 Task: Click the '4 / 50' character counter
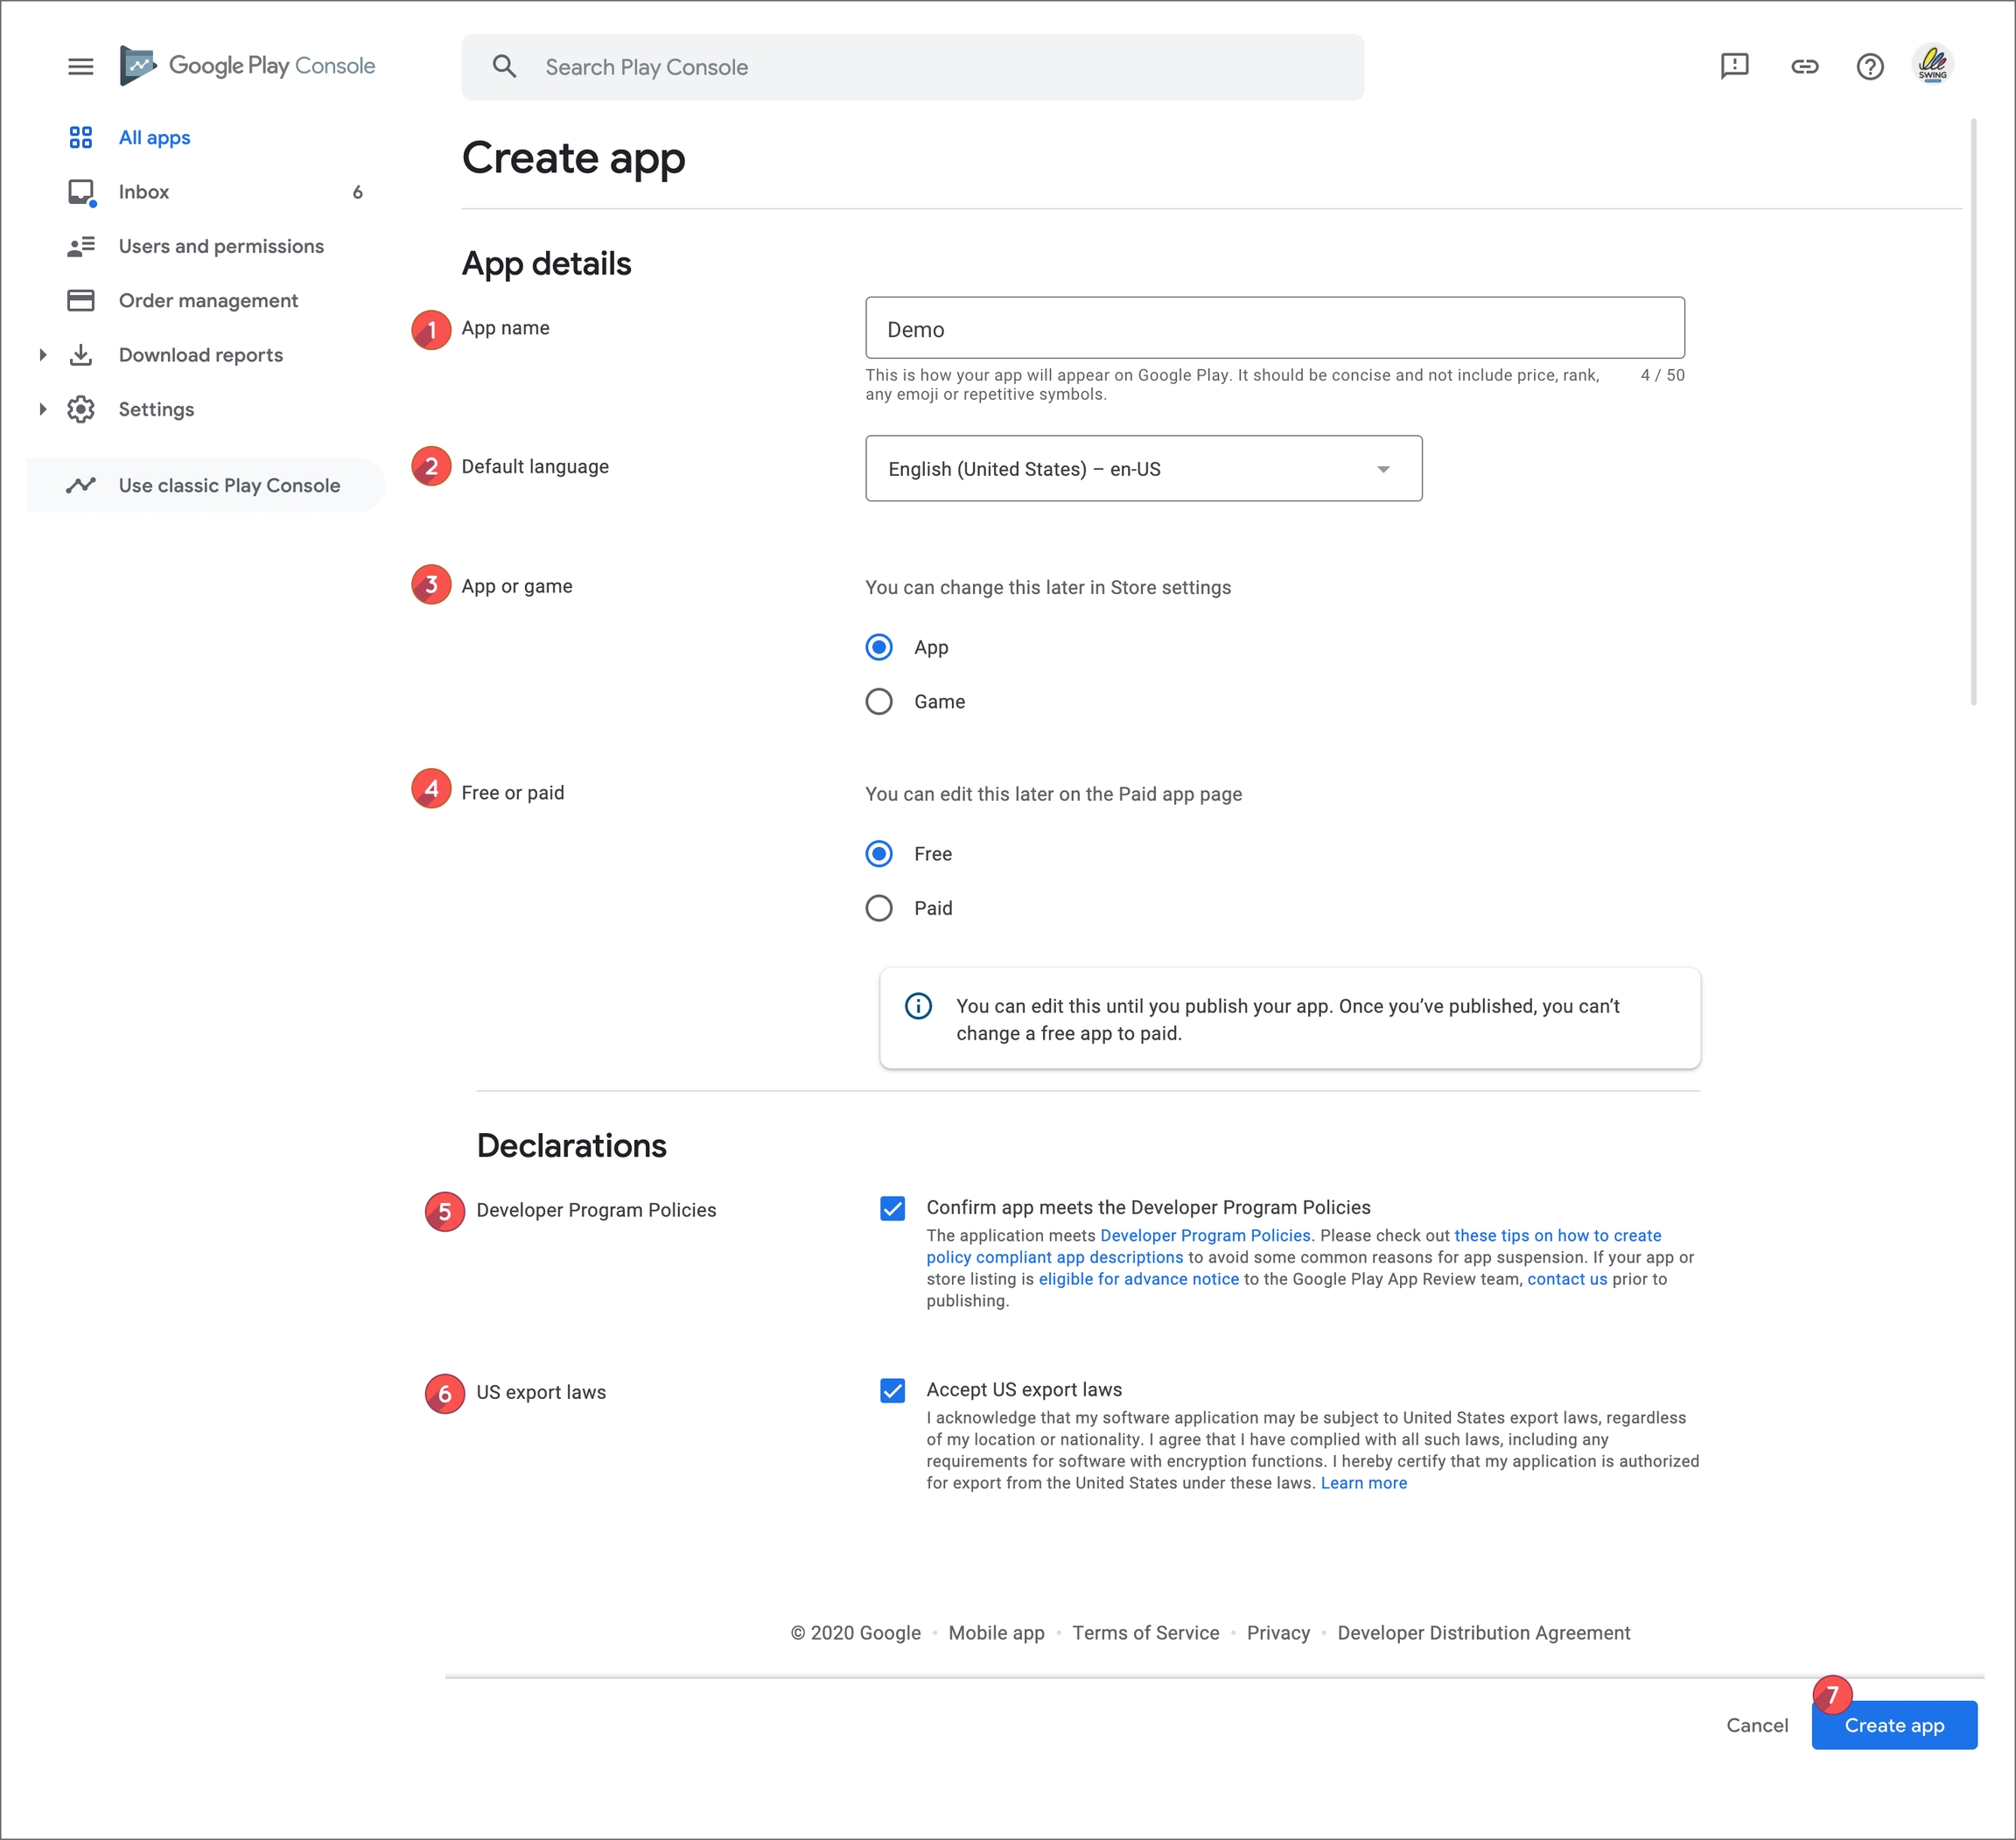pos(1662,375)
